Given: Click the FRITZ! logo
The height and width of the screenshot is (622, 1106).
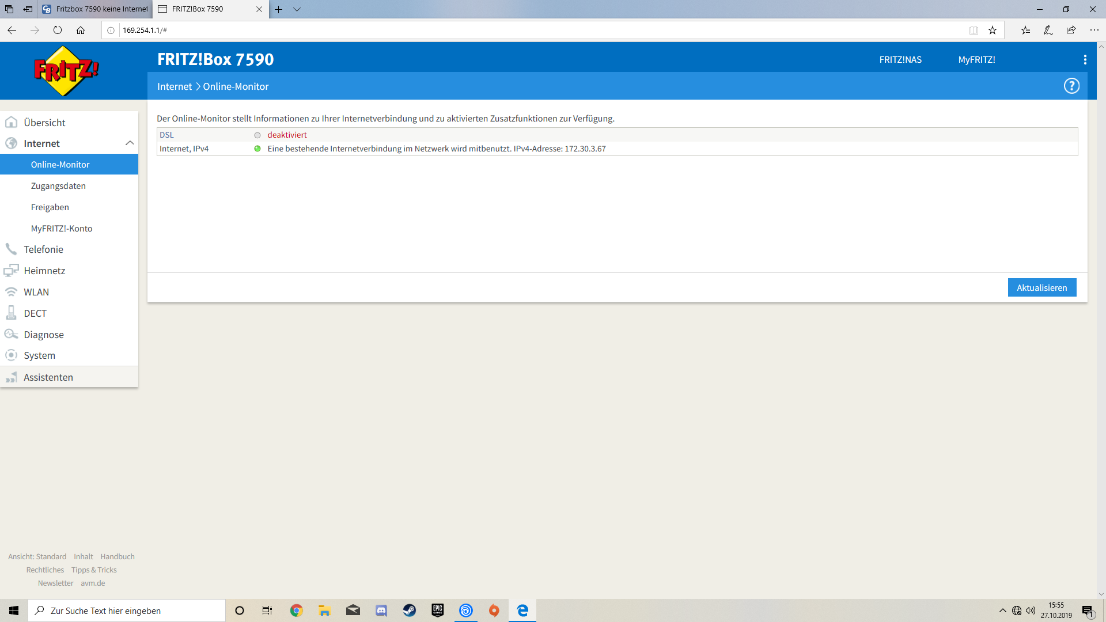Looking at the screenshot, I should click(66, 71).
